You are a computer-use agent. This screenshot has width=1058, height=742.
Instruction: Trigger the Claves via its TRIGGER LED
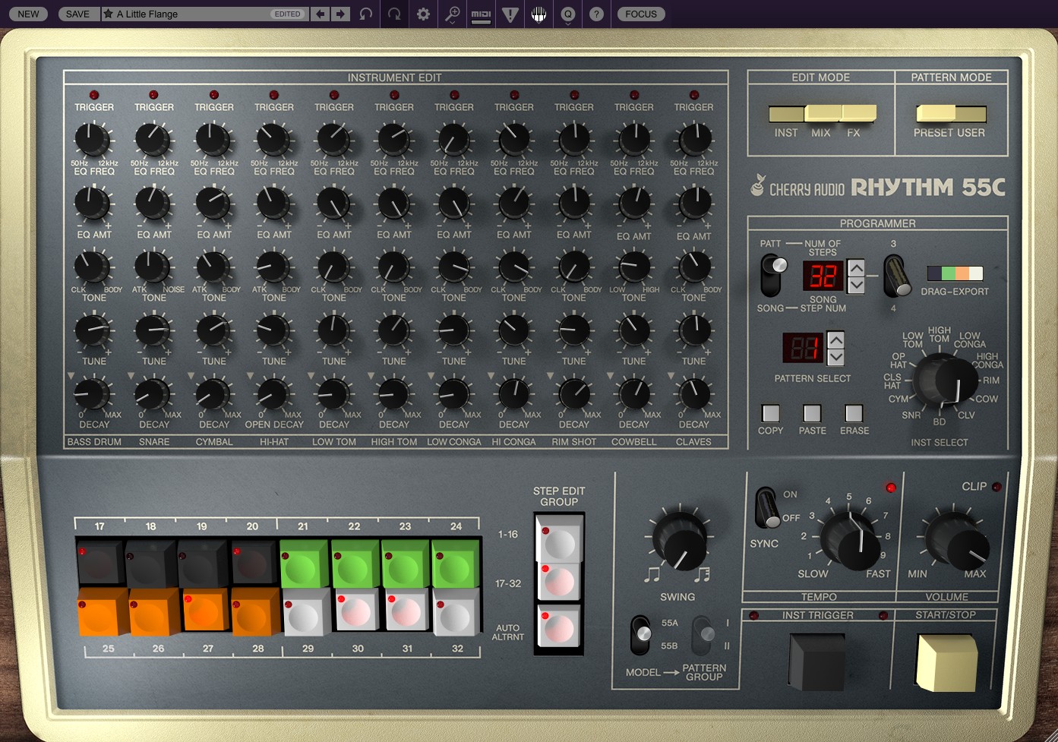coord(693,95)
